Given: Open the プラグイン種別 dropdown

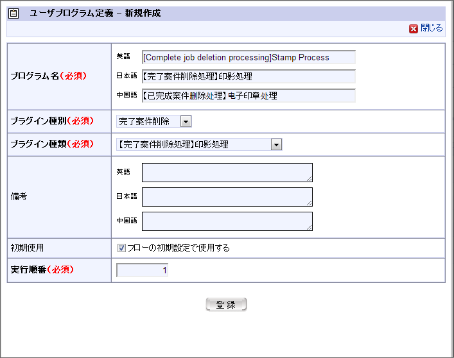Looking at the screenshot, I should (186, 121).
